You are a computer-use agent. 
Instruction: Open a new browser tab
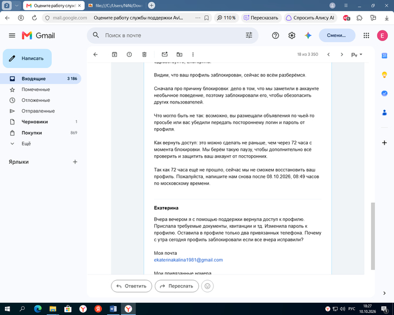151,5
